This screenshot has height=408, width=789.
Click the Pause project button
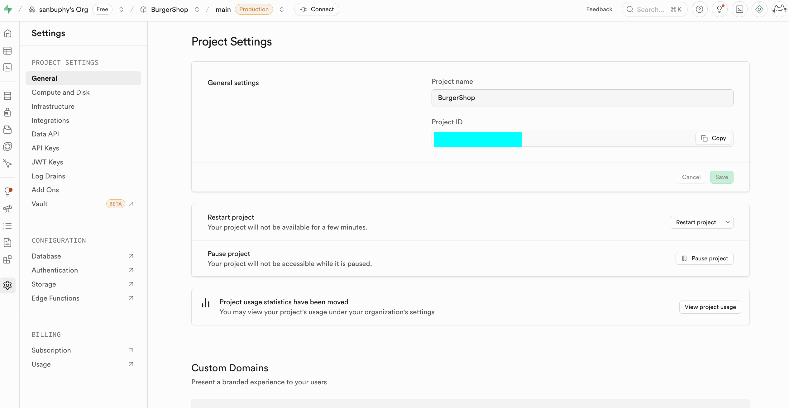704,258
